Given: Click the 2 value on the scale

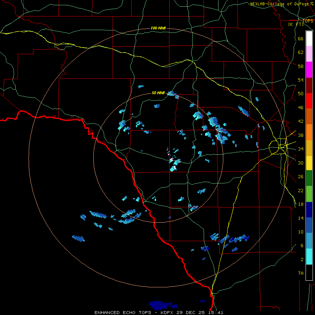Looking at the screenshot, I should click(x=302, y=260).
